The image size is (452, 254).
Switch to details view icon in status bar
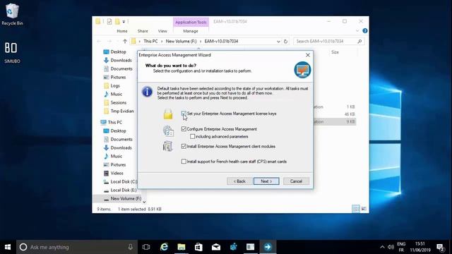click(356, 209)
